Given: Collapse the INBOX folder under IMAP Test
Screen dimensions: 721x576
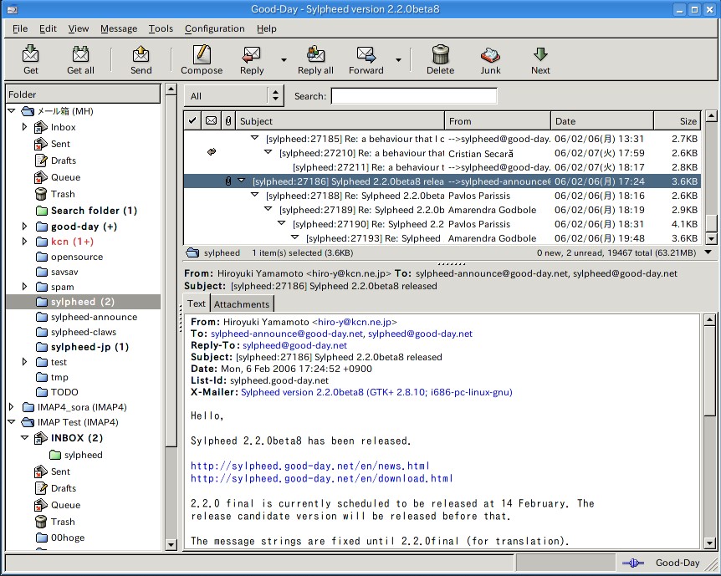Looking at the screenshot, I should tap(25, 437).
